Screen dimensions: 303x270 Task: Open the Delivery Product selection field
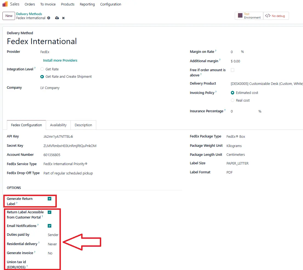[x=267, y=84]
